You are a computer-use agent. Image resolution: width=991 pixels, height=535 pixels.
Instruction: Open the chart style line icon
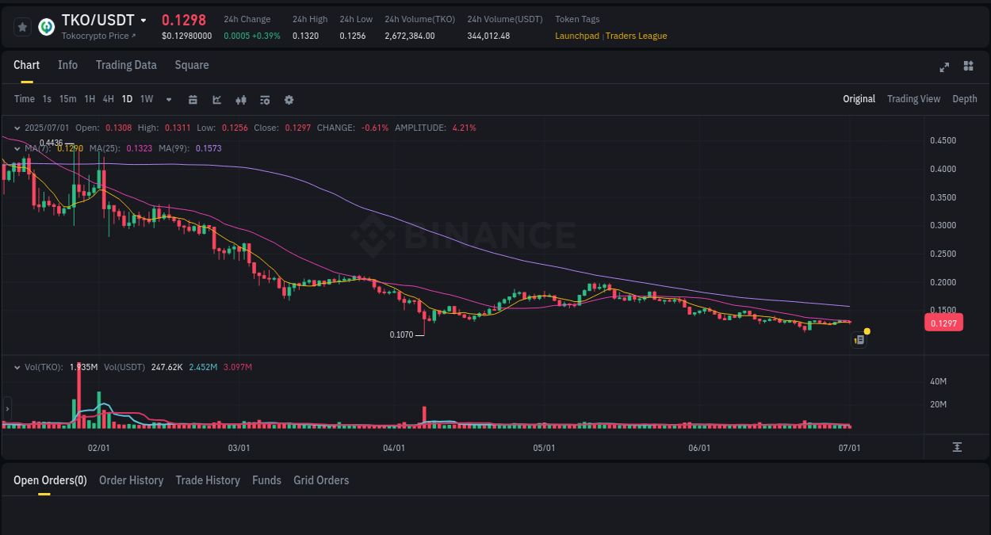click(x=216, y=99)
